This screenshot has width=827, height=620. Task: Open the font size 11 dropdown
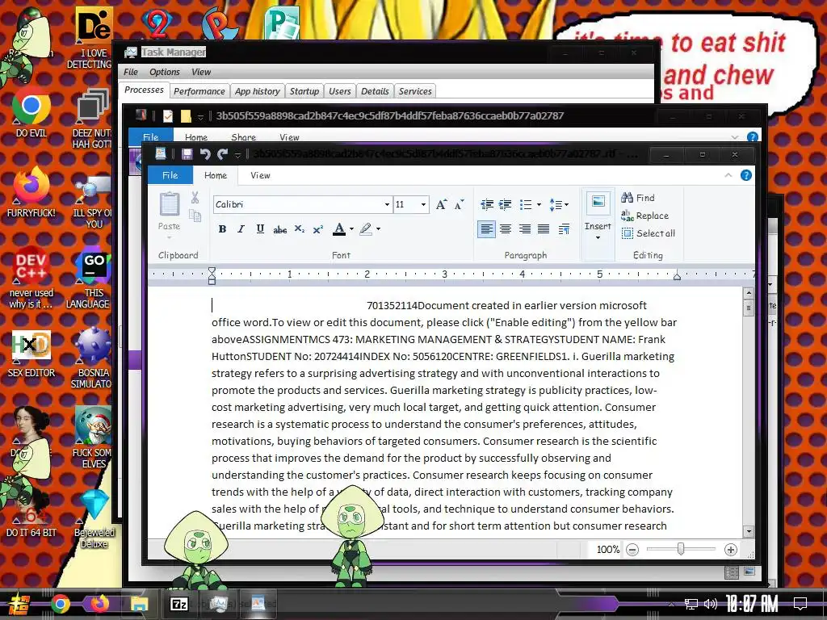point(423,204)
